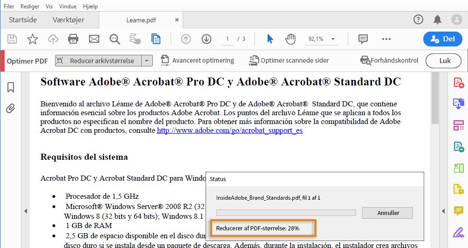Select the Hand pan tool

click(290, 39)
